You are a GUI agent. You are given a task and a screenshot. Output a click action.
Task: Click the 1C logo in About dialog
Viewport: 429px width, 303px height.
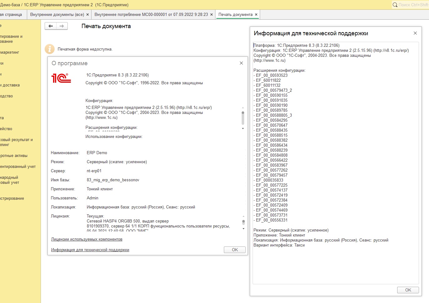tap(61, 78)
